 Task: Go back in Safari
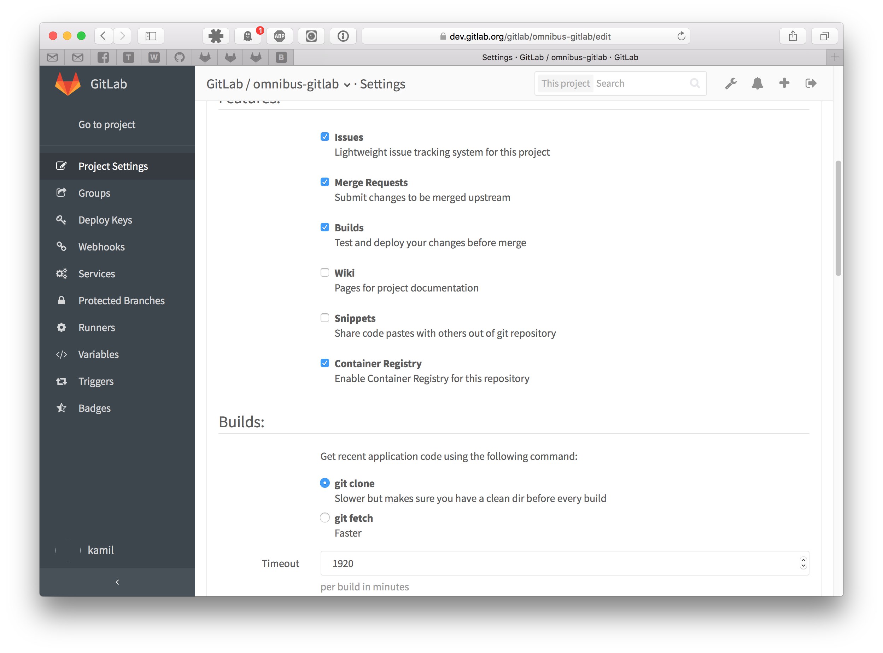pyautogui.click(x=103, y=36)
